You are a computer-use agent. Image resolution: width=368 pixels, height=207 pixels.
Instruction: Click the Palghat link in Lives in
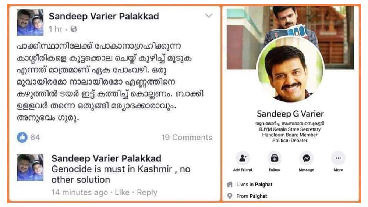tap(263, 185)
